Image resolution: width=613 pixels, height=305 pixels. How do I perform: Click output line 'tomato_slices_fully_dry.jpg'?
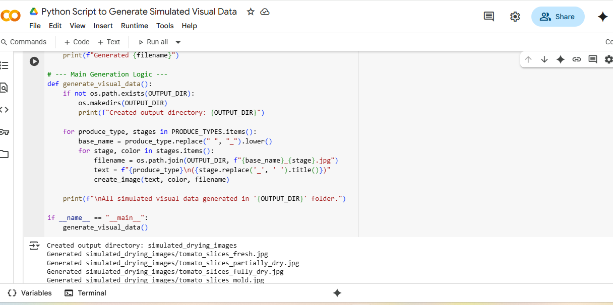pyautogui.click(x=165, y=272)
